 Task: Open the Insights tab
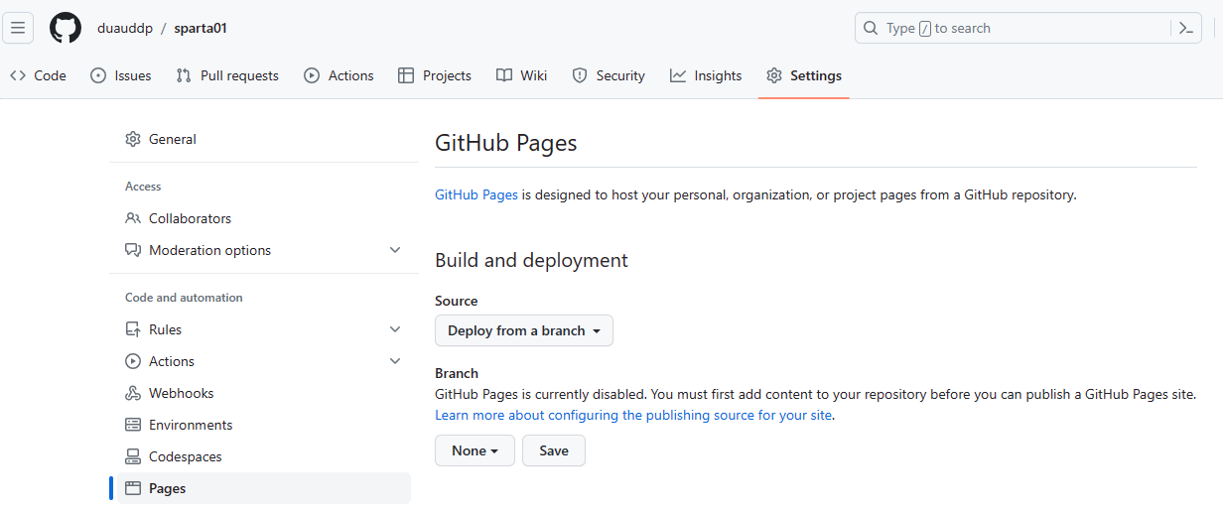[706, 75]
